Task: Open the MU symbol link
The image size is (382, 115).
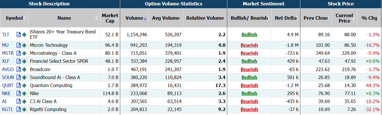Action: tap(5, 45)
